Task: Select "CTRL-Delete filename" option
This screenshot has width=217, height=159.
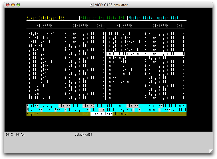Action: coord(102,106)
